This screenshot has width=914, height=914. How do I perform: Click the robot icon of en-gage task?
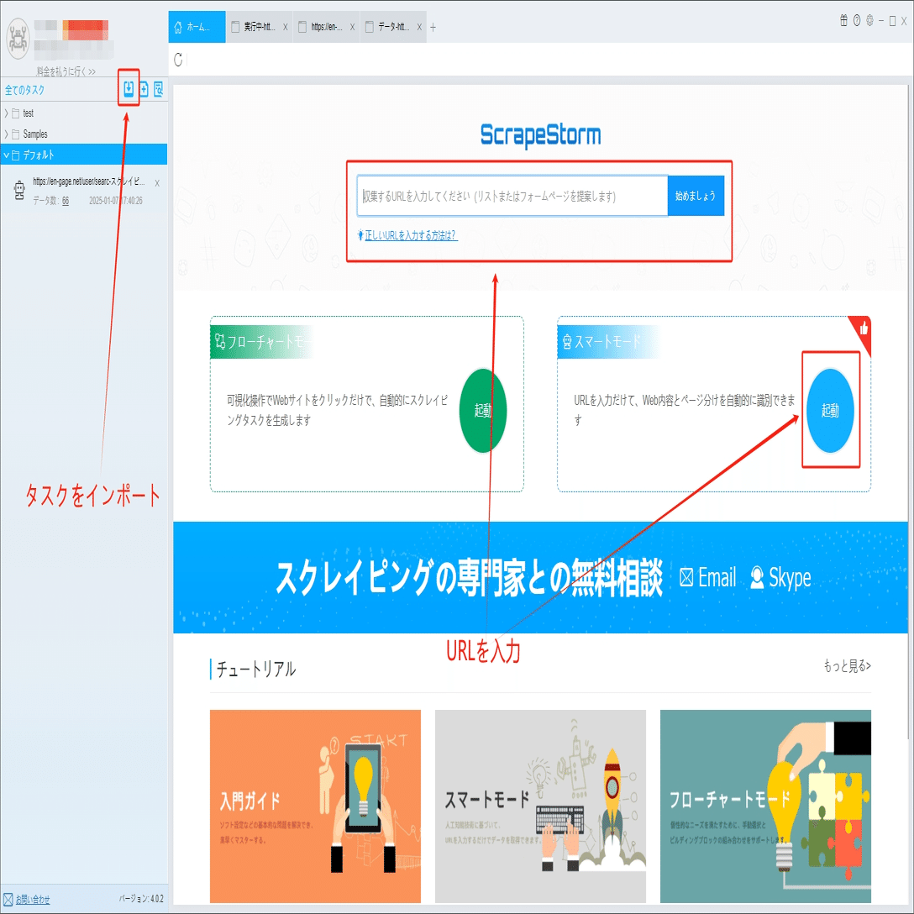(19, 191)
